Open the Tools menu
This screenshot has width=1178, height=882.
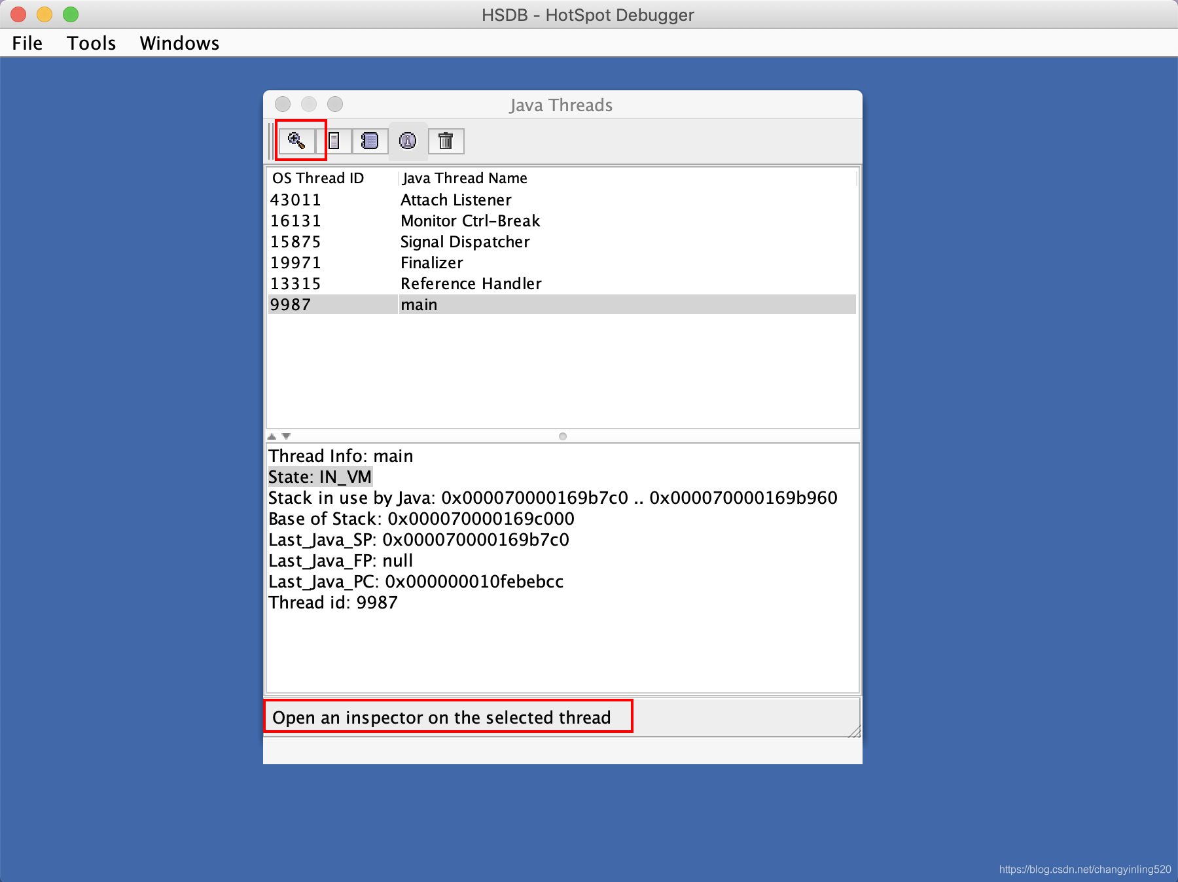click(92, 43)
